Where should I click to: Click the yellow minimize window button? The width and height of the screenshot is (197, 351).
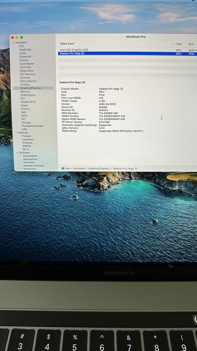17,38
